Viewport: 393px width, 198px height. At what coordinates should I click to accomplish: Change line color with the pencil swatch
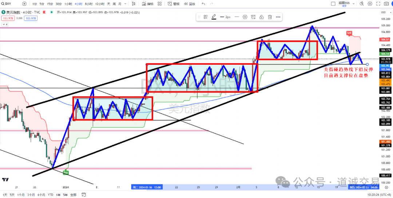[214, 17]
